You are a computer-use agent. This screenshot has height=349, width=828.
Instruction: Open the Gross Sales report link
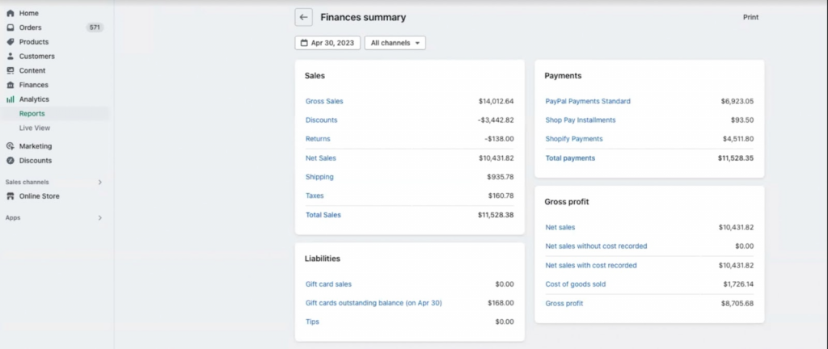[324, 102]
